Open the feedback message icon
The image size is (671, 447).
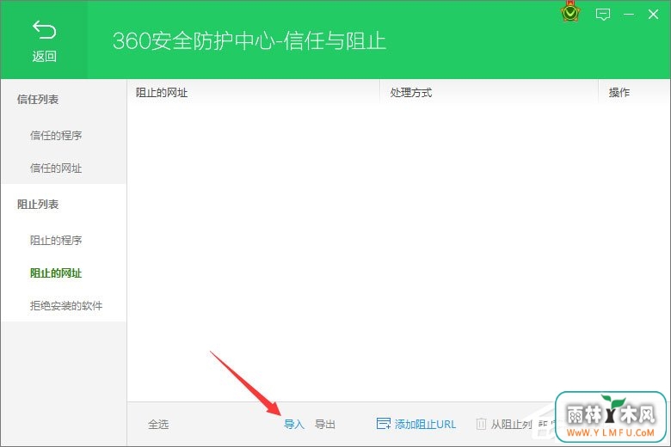click(x=603, y=15)
